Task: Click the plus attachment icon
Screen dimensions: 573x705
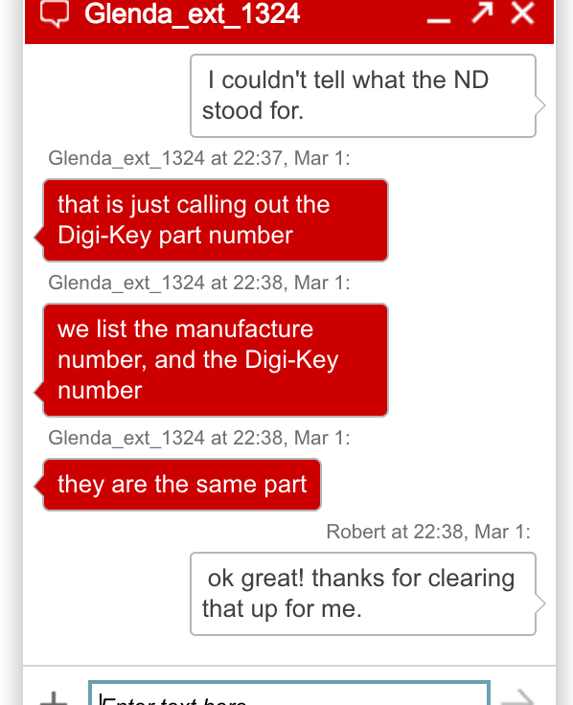Action: pos(54,698)
